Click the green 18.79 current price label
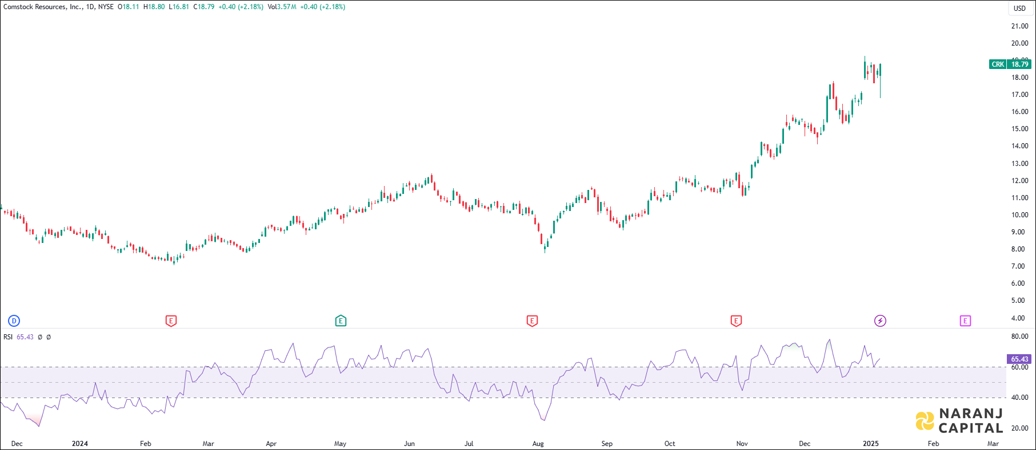 click(1019, 64)
